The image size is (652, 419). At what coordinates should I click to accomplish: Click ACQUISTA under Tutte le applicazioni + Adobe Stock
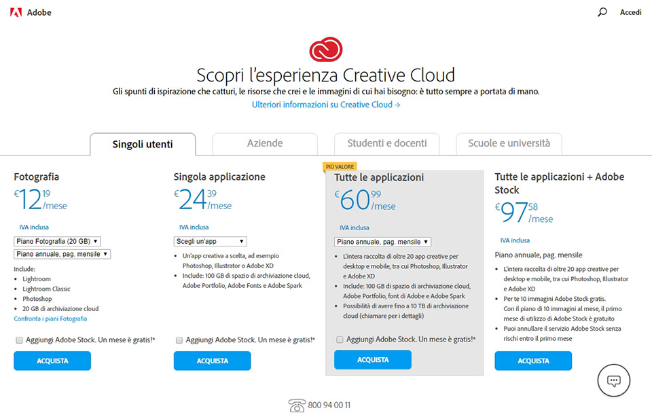tap(533, 361)
